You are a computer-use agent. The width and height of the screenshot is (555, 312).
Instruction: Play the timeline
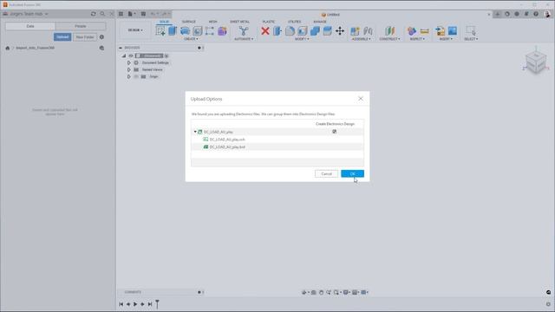135,304
